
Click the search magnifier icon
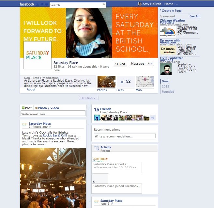(104, 5)
